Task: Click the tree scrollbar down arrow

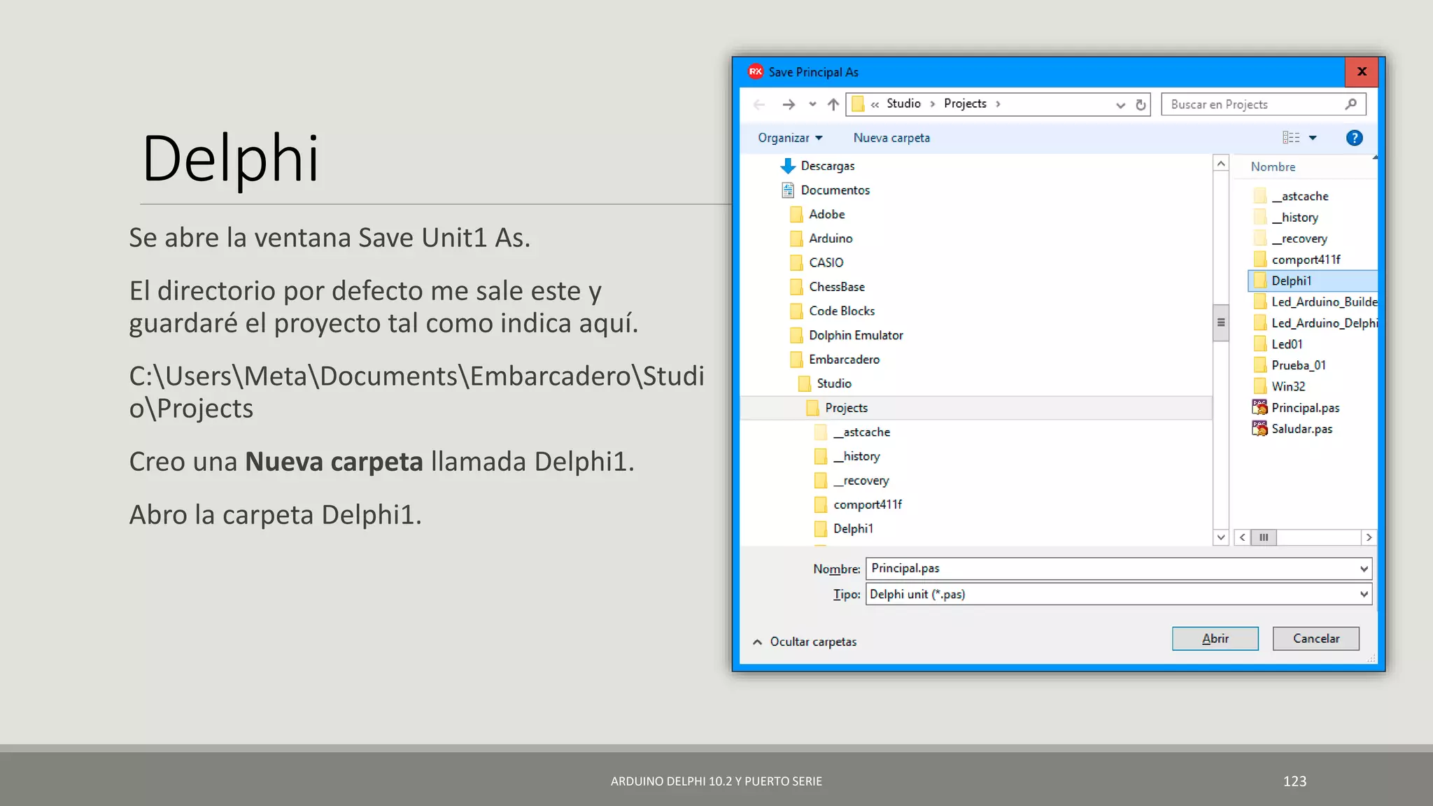Action: 1220,537
